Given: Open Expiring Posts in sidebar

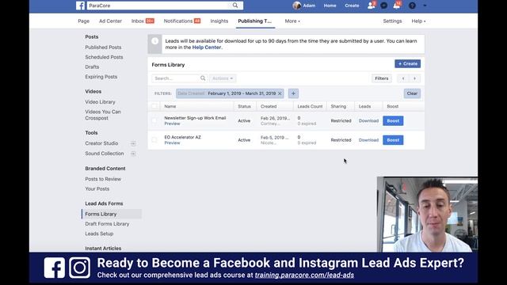Looking at the screenshot, I should click(101, 77).
